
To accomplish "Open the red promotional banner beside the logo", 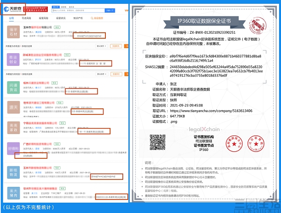I will click(x=35, y=9).
